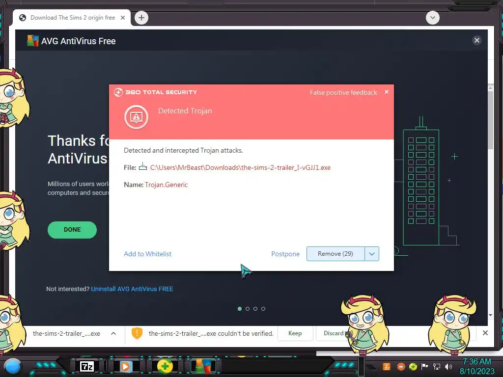Open 7-Zip from the taskbar

coord(87,366)
